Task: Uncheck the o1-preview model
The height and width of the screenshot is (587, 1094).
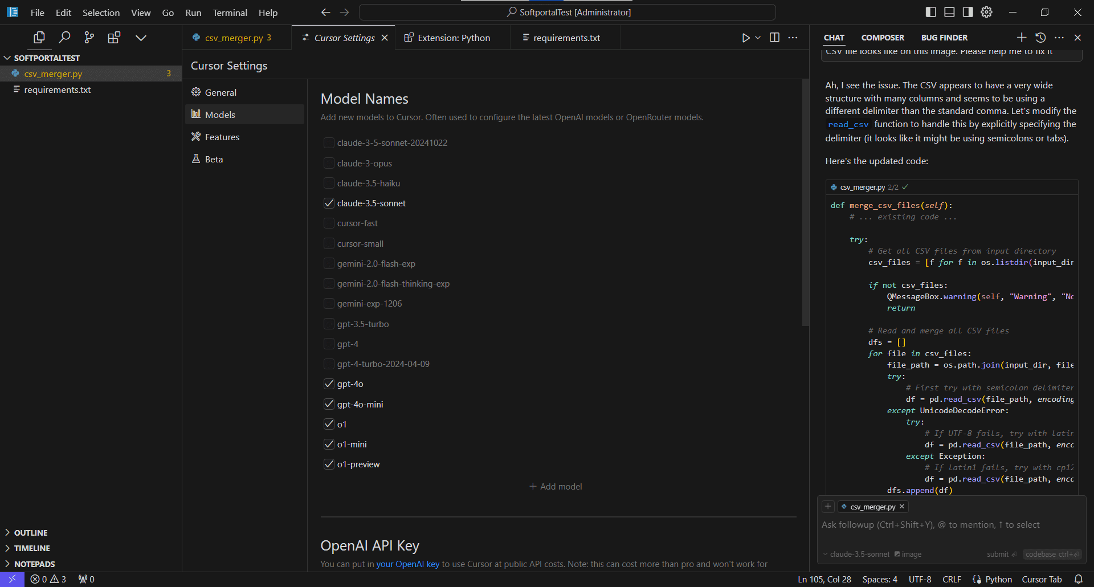Action: [x=329, y=464]
